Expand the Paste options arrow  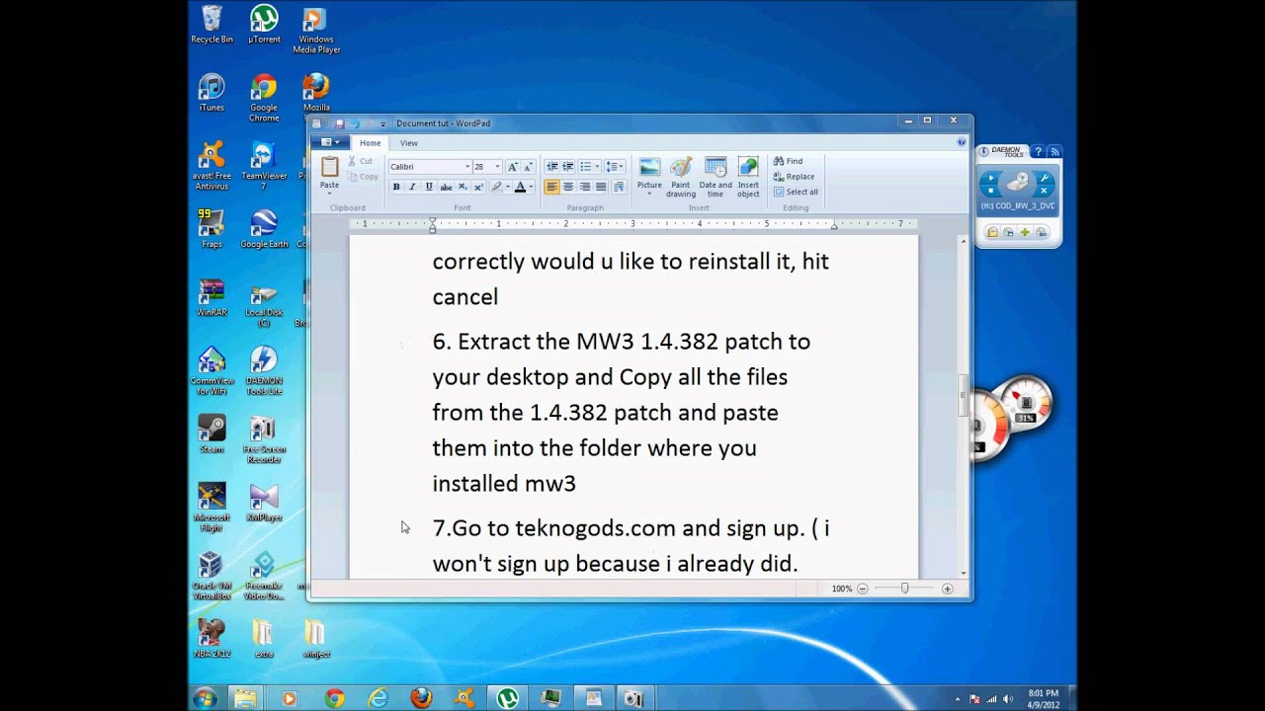tap(329, 194)
